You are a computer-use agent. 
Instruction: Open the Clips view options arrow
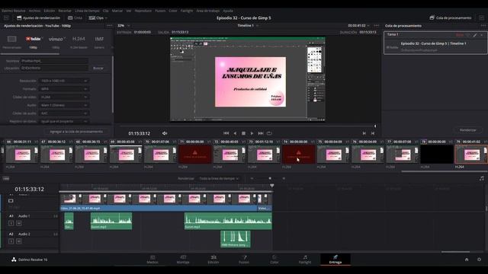(106, 18)
